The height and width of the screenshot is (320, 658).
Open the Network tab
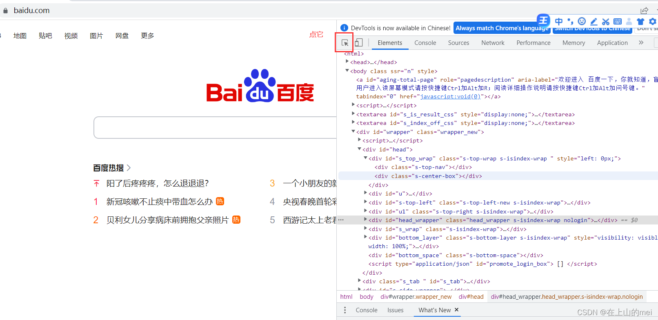493,42
